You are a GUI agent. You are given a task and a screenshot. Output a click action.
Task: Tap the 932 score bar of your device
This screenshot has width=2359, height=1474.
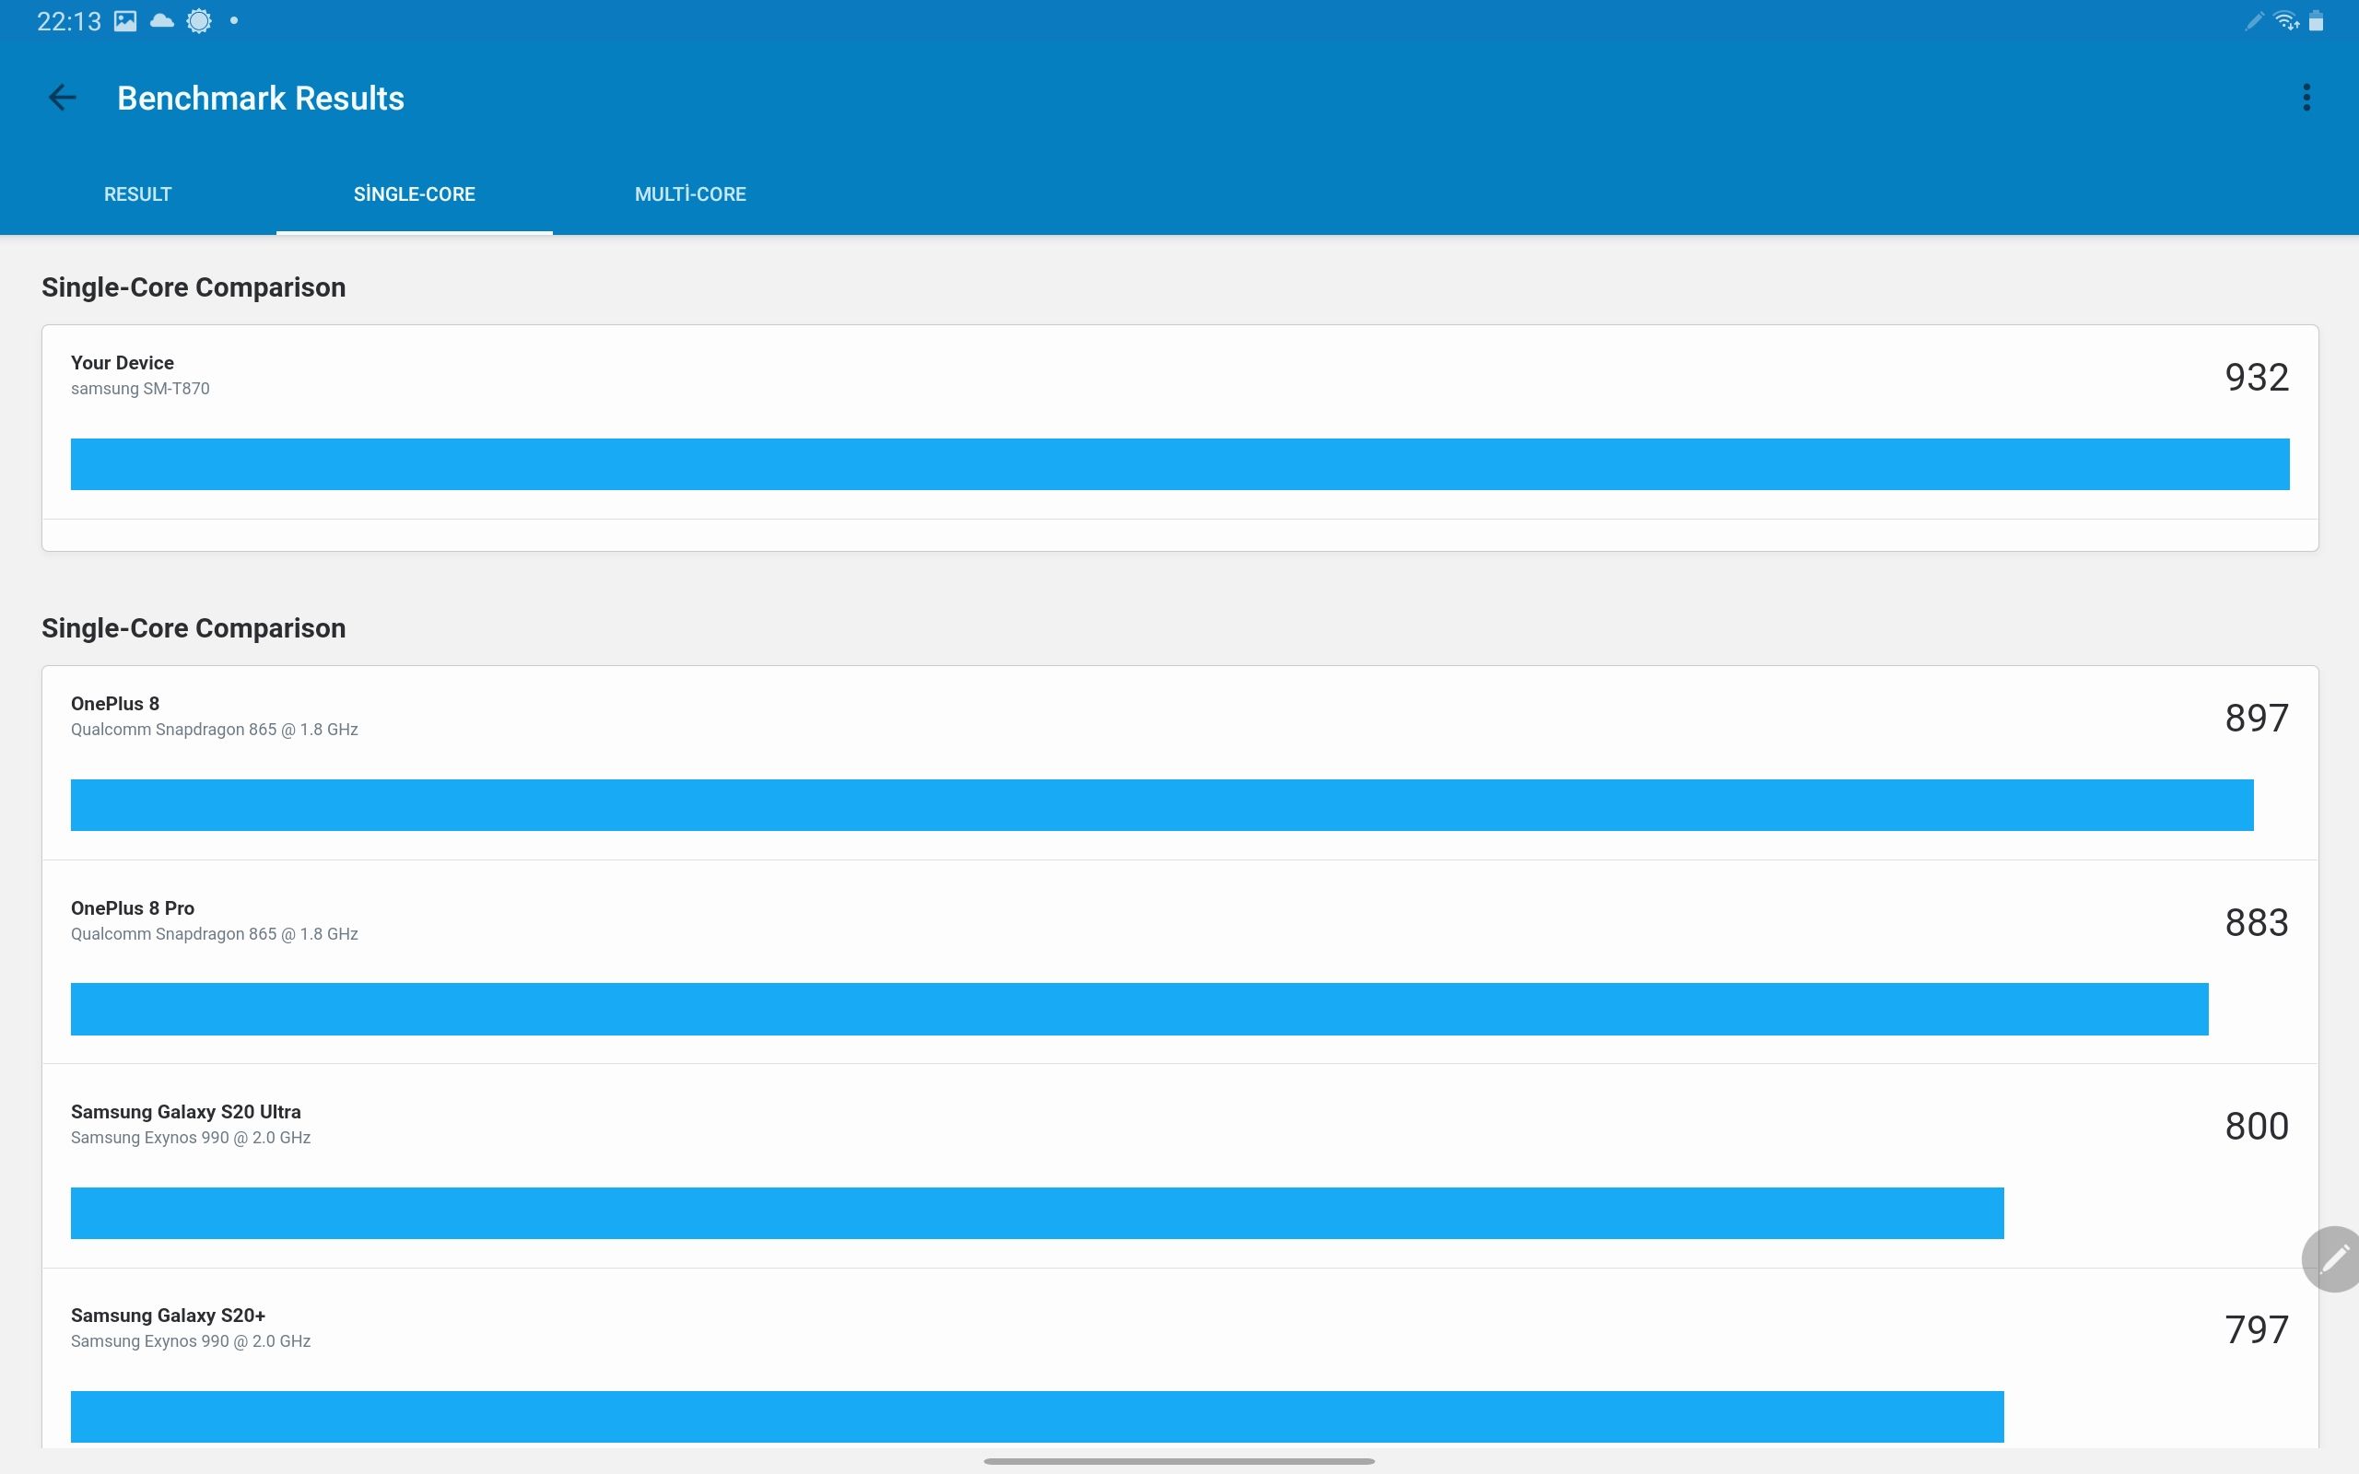pos(1179,464)
